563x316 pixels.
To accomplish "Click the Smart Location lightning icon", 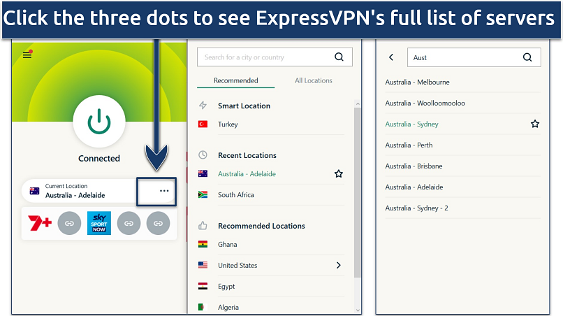I will point(203,106).
